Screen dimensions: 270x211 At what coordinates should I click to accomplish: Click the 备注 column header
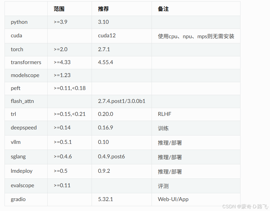162,9
